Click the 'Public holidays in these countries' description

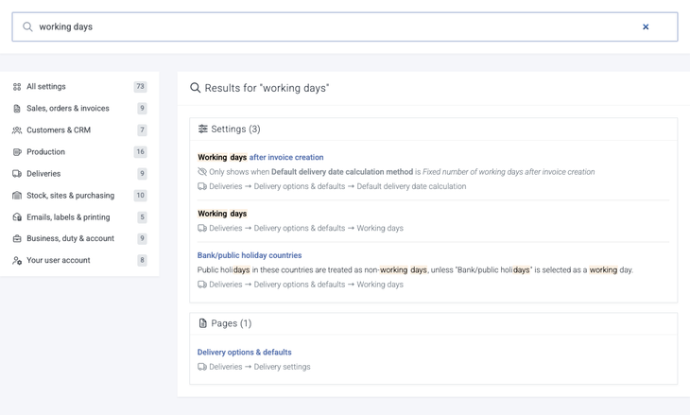coord(415,270)
